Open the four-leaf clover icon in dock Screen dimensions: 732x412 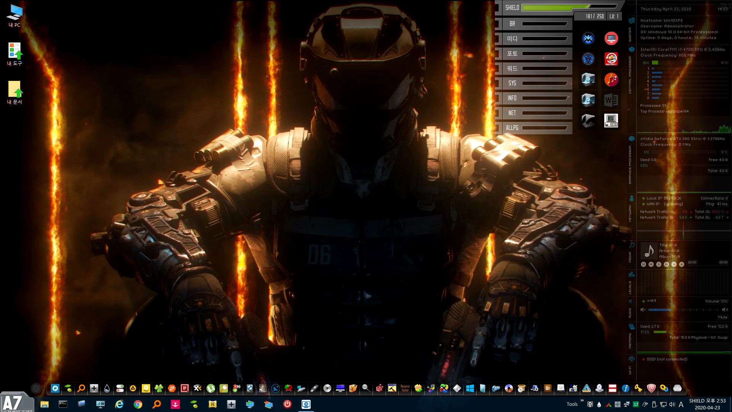[159, 388]
